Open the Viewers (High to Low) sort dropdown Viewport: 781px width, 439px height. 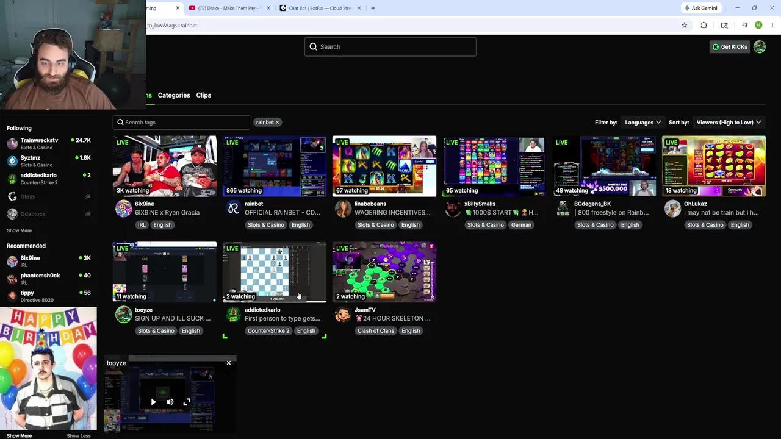pyautogui.click(x=729, y=123)
